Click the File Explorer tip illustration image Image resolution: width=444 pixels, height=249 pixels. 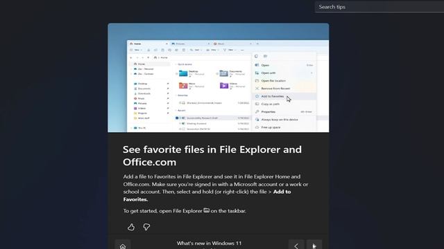click(x=219, y=77)
